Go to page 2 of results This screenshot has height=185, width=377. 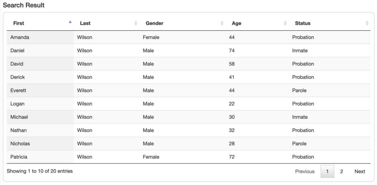click(342, 171)
